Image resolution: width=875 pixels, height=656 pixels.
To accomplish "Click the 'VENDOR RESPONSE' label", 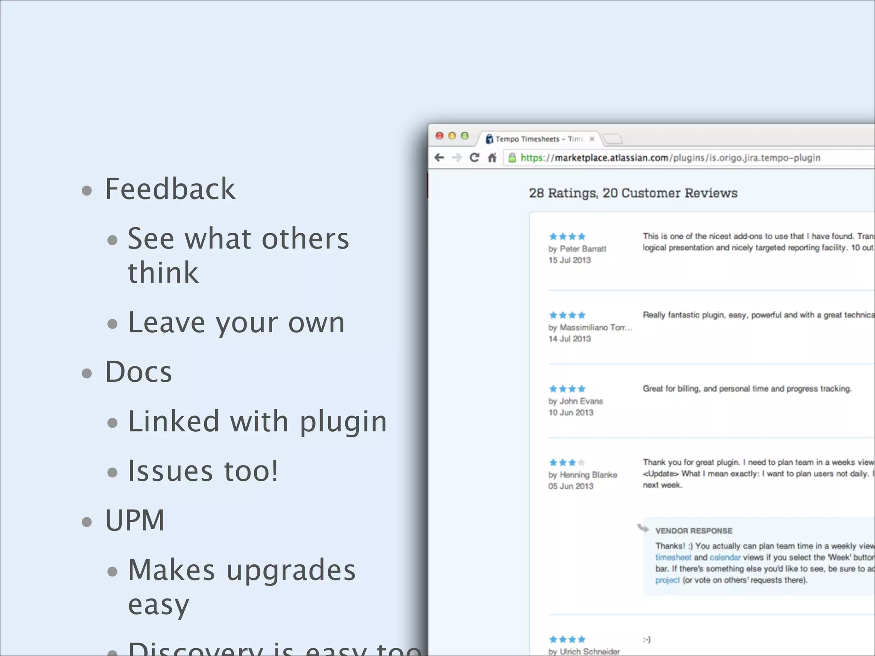I will [694, 531].
